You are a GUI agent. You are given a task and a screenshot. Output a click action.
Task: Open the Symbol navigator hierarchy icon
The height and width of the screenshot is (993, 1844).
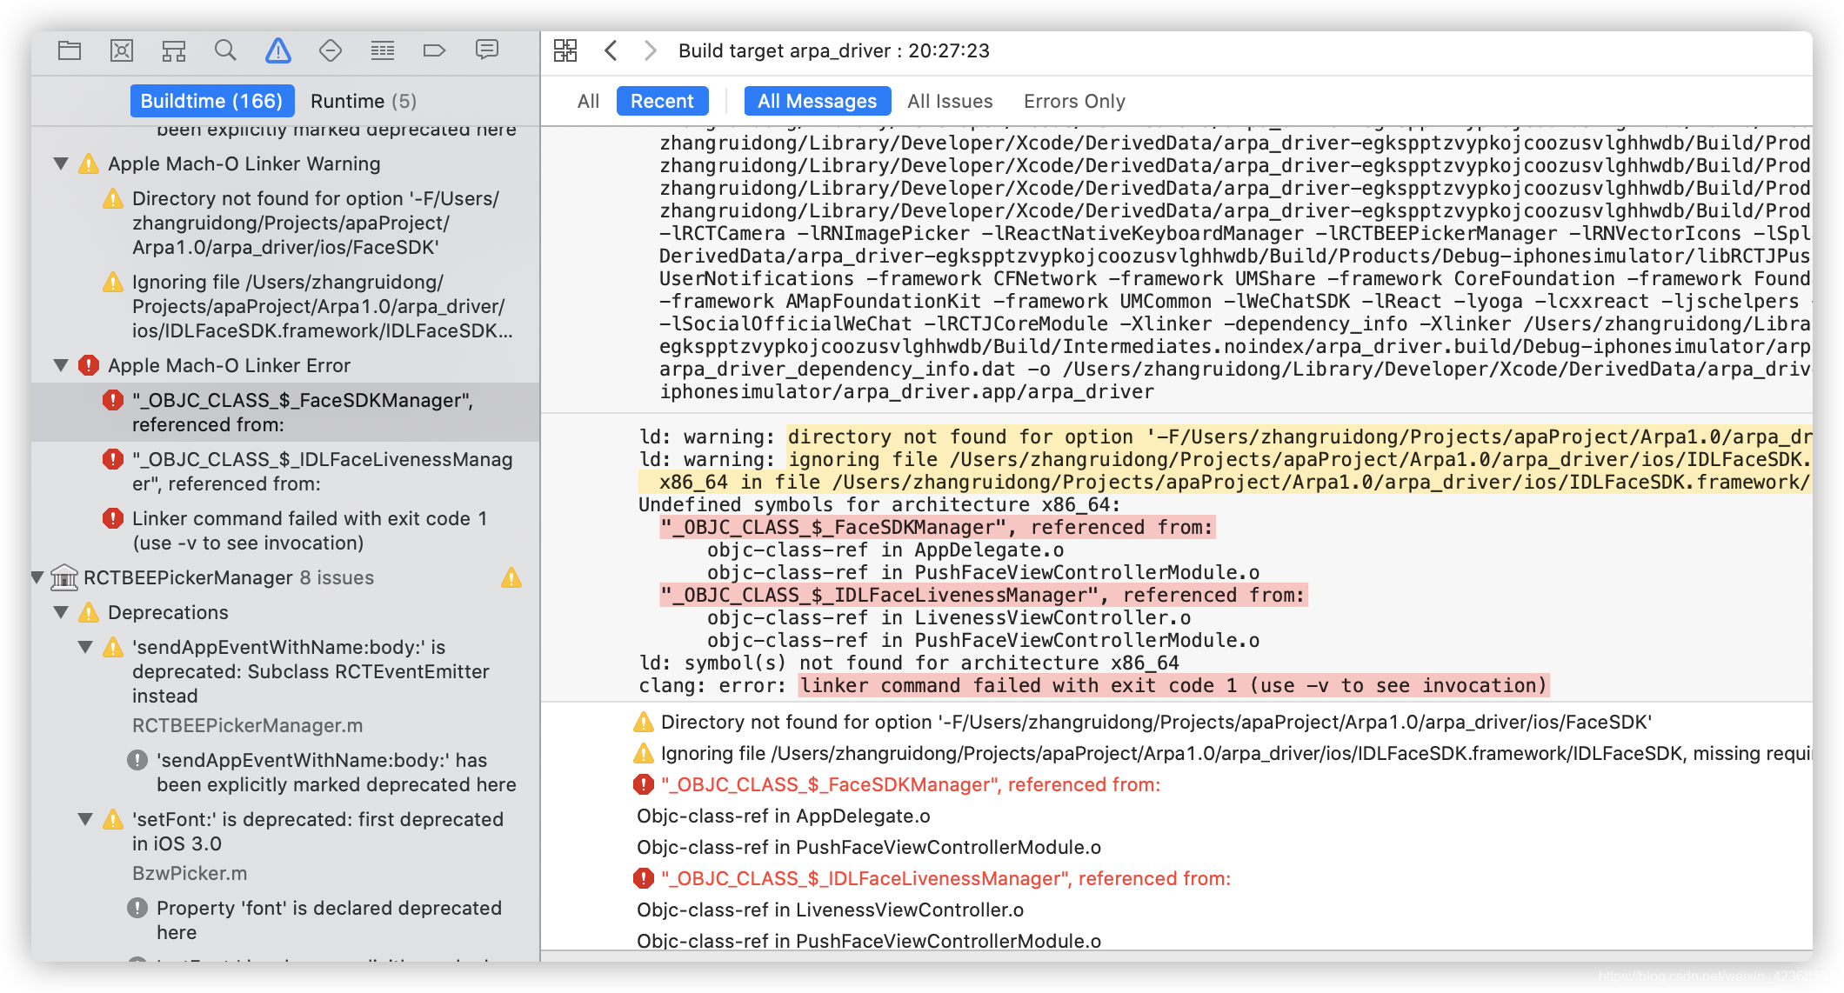(x=174, y=51)
